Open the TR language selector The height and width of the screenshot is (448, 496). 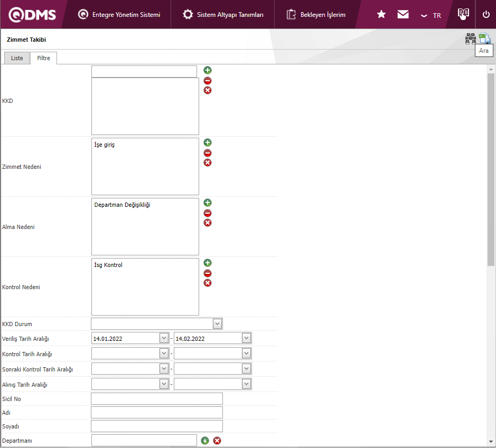(x=431, y=15)
